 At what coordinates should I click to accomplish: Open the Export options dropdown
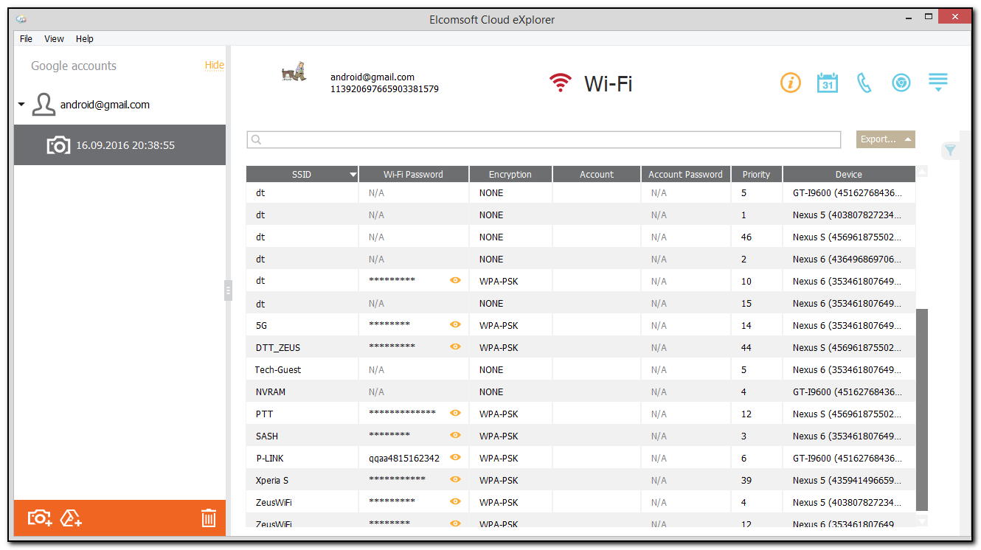tap(884, 139)
